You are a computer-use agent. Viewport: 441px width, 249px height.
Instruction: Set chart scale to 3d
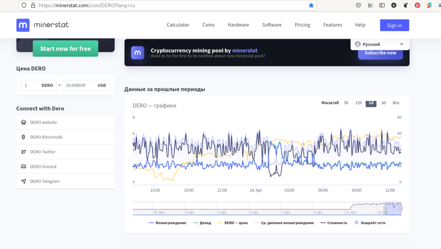coord(383,103)
